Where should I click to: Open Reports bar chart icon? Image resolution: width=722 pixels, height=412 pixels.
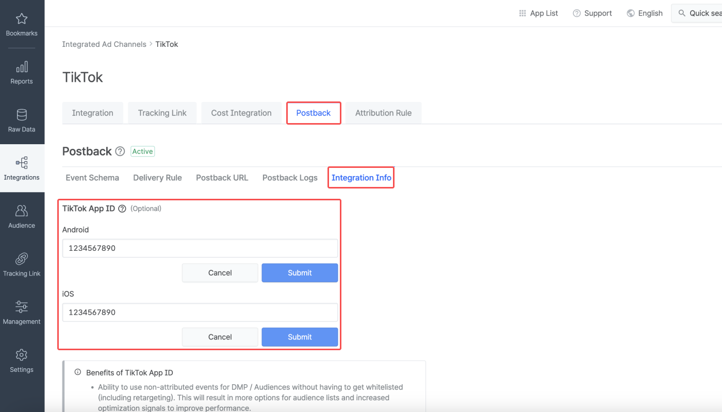click(x=22, y=67)
